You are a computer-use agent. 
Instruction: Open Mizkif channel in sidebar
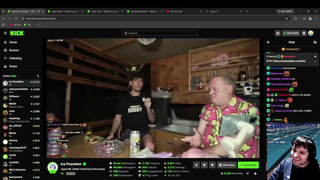pyautogui.click(x=21, y=105)
